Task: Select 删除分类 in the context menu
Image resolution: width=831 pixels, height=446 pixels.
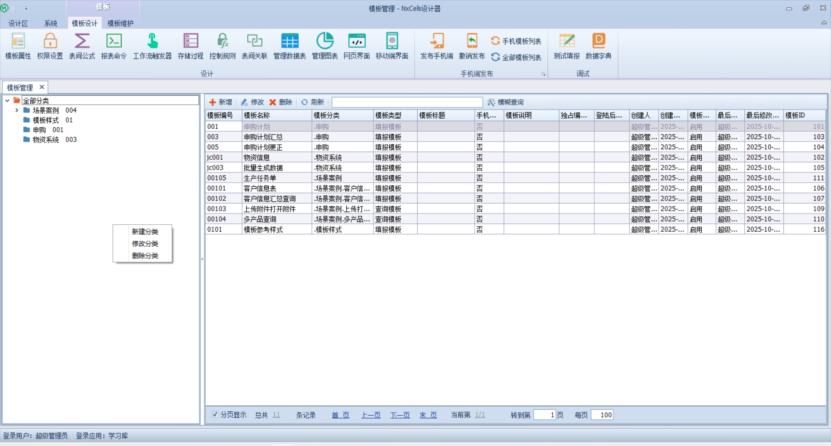Action: pos(145,255)
